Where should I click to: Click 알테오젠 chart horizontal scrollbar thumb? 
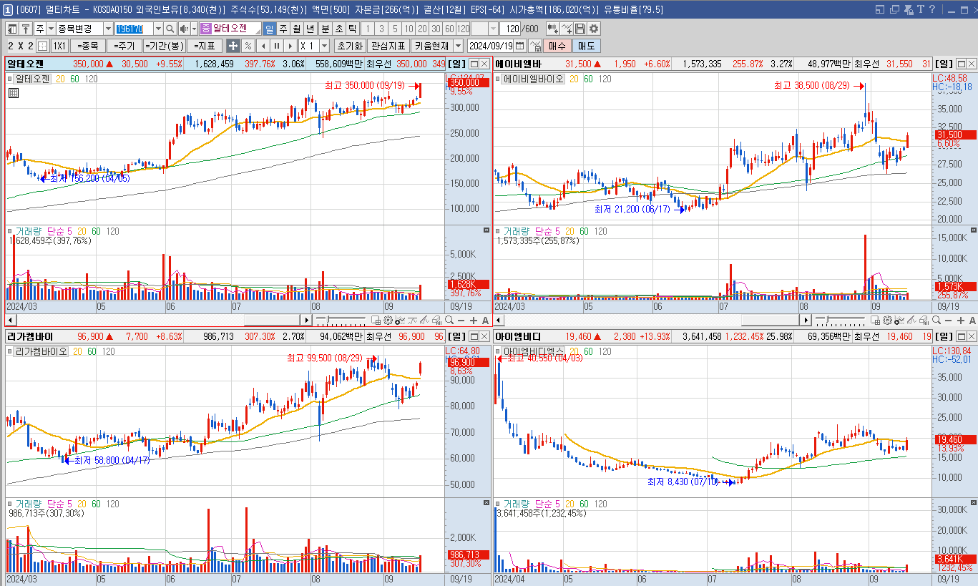tap(271, 320)
